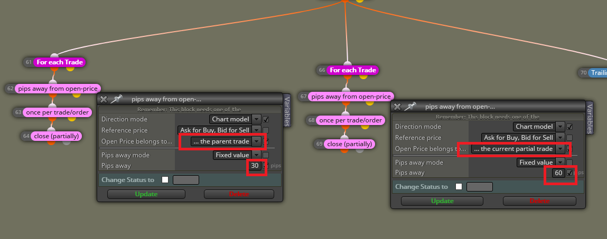
Task: Select block 63 once per trade/order
Action: 57,112
